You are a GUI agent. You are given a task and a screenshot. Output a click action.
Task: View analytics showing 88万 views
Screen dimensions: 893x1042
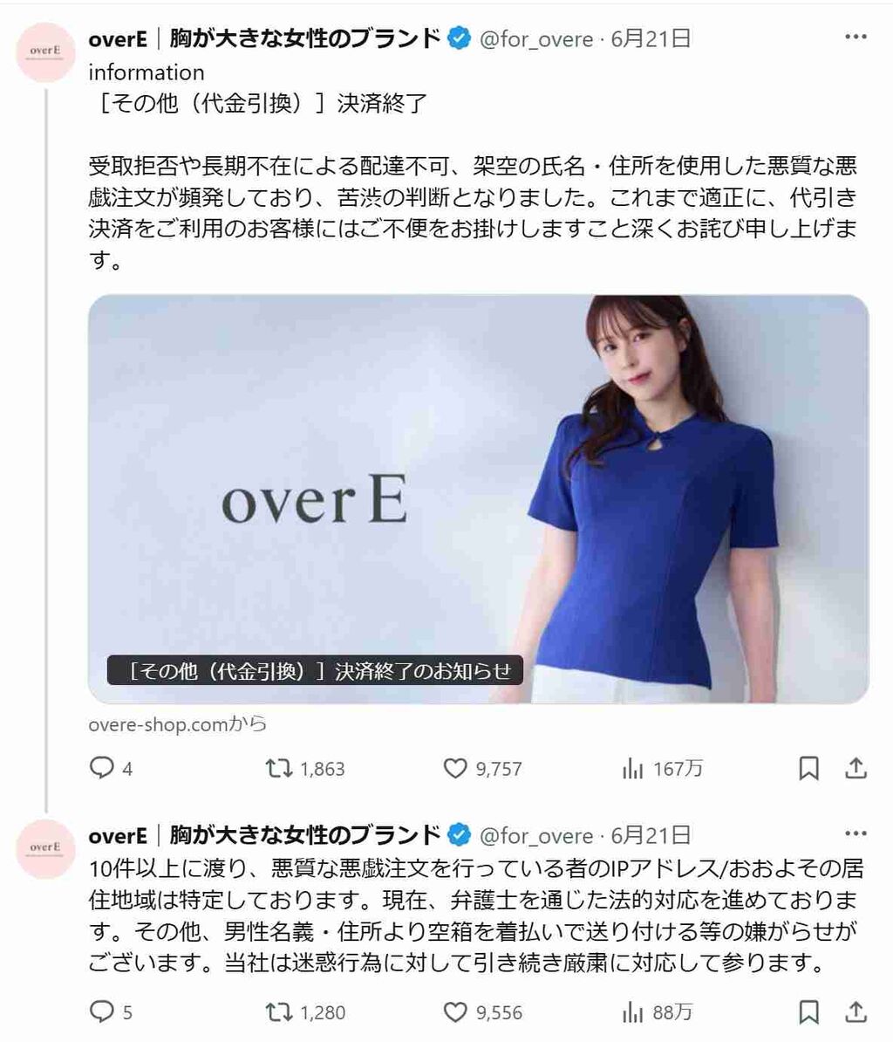pos(658,1012)
